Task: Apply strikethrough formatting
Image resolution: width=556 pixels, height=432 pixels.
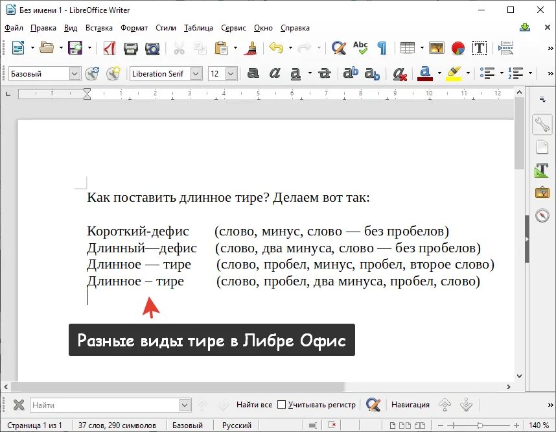Action: click(x=324, y=73)
